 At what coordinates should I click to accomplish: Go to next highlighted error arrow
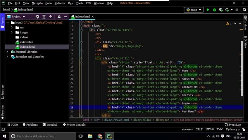tap(240, 23)
